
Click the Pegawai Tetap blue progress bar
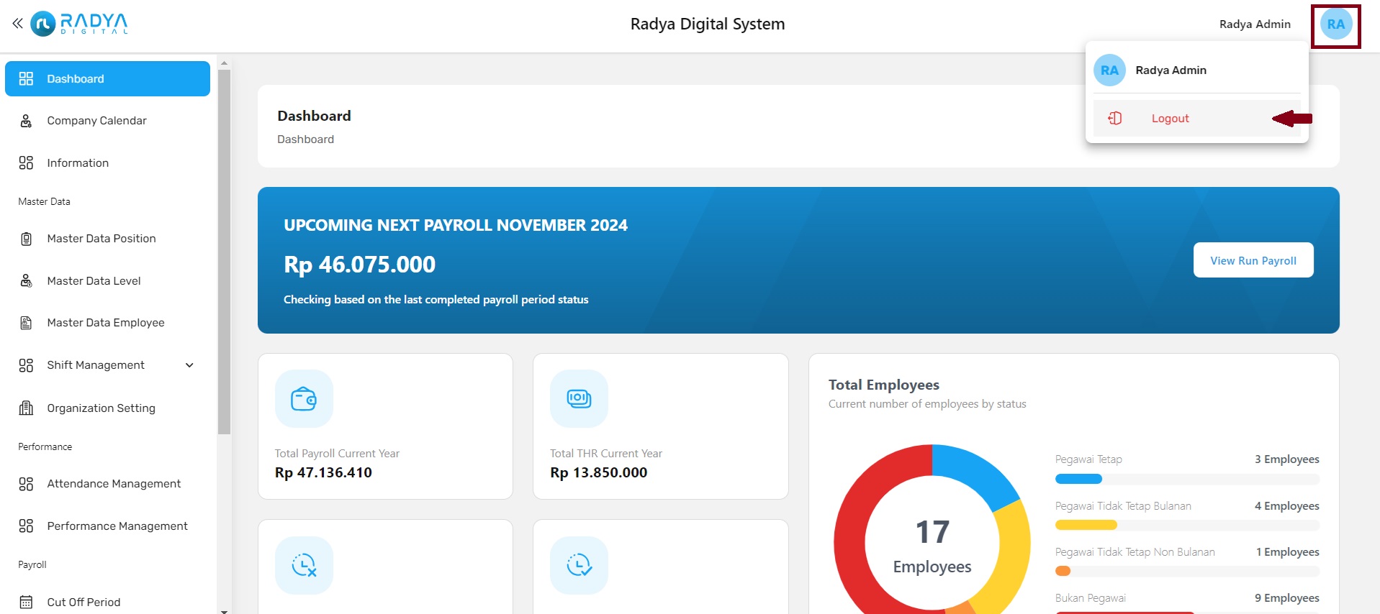1078,479
